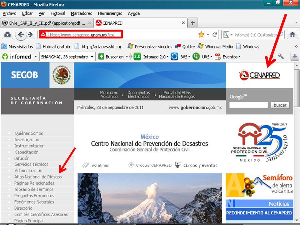Open Atlas Nacional de Riesgos sidebar link
The image size is (300, 225).
[38, 177]
